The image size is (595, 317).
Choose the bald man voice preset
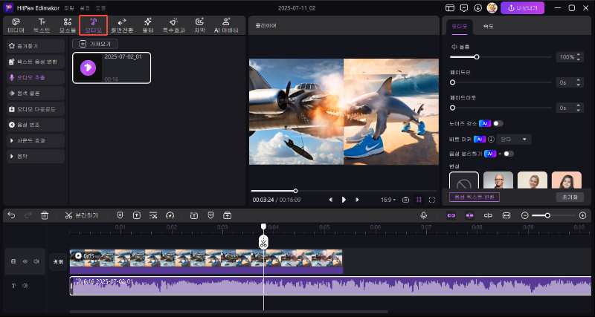[x=498, y=180]
